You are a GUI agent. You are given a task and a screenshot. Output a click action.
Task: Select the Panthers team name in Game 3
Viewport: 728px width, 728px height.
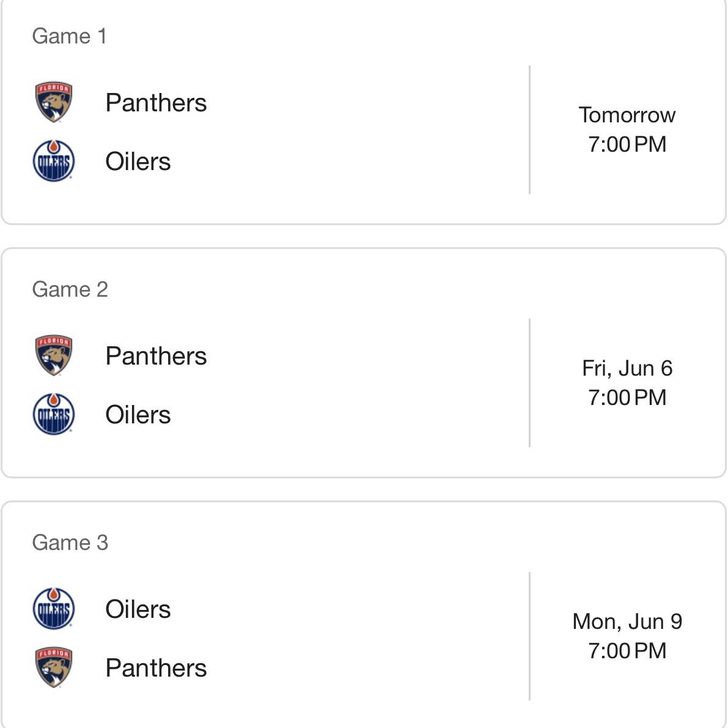click(156, 667)
